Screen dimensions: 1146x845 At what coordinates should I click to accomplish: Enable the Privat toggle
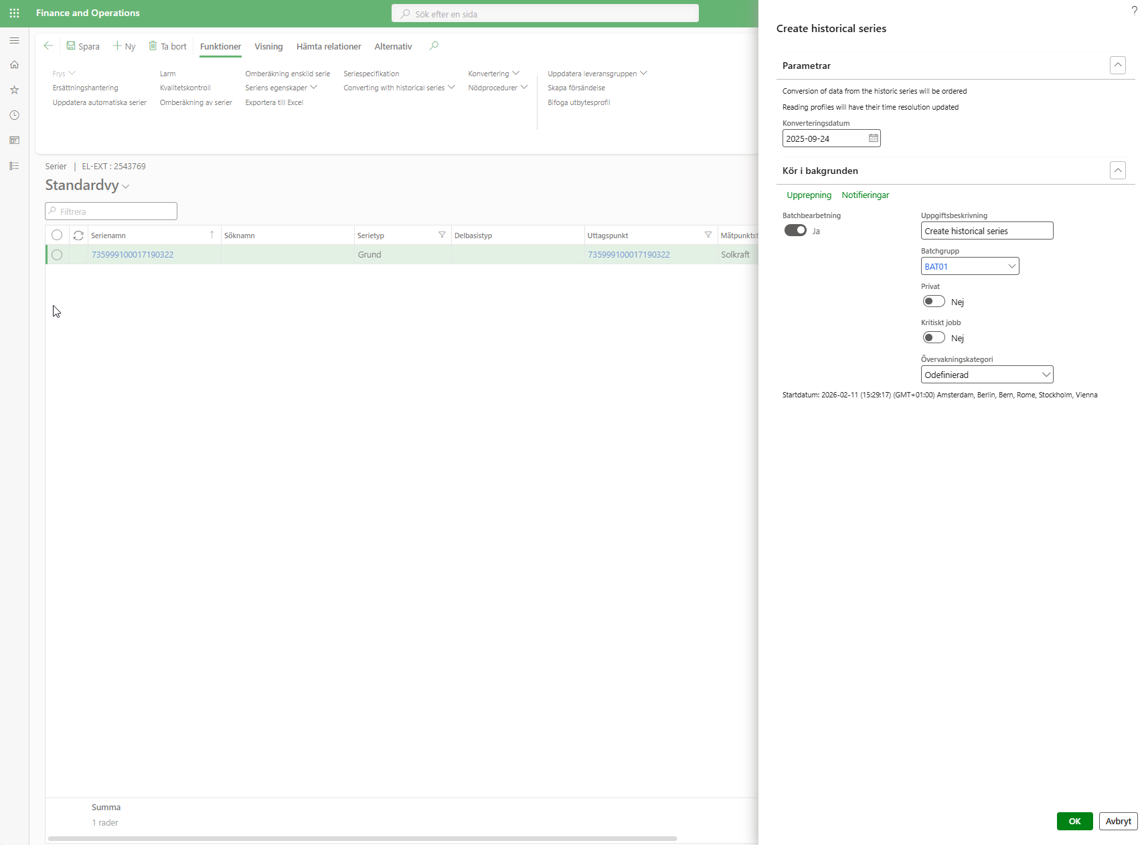pyautogui.click(x=933, y=302)
